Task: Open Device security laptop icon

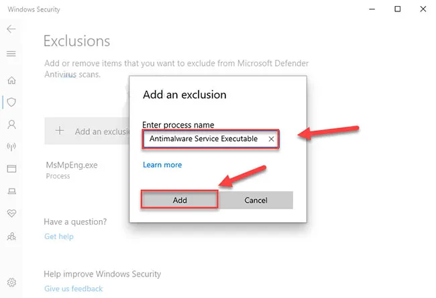Action: click(x=11, y=191)
